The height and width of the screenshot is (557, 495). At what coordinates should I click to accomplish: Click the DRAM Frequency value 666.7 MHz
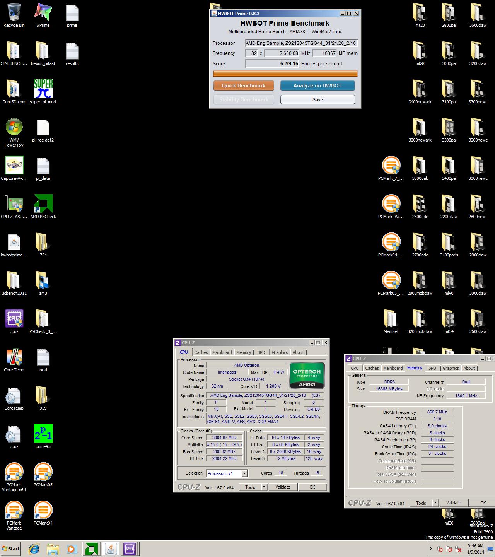(437, 412)
